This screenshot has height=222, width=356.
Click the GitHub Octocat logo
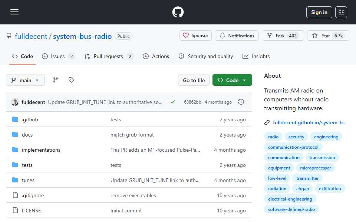[x=178, y=12]
